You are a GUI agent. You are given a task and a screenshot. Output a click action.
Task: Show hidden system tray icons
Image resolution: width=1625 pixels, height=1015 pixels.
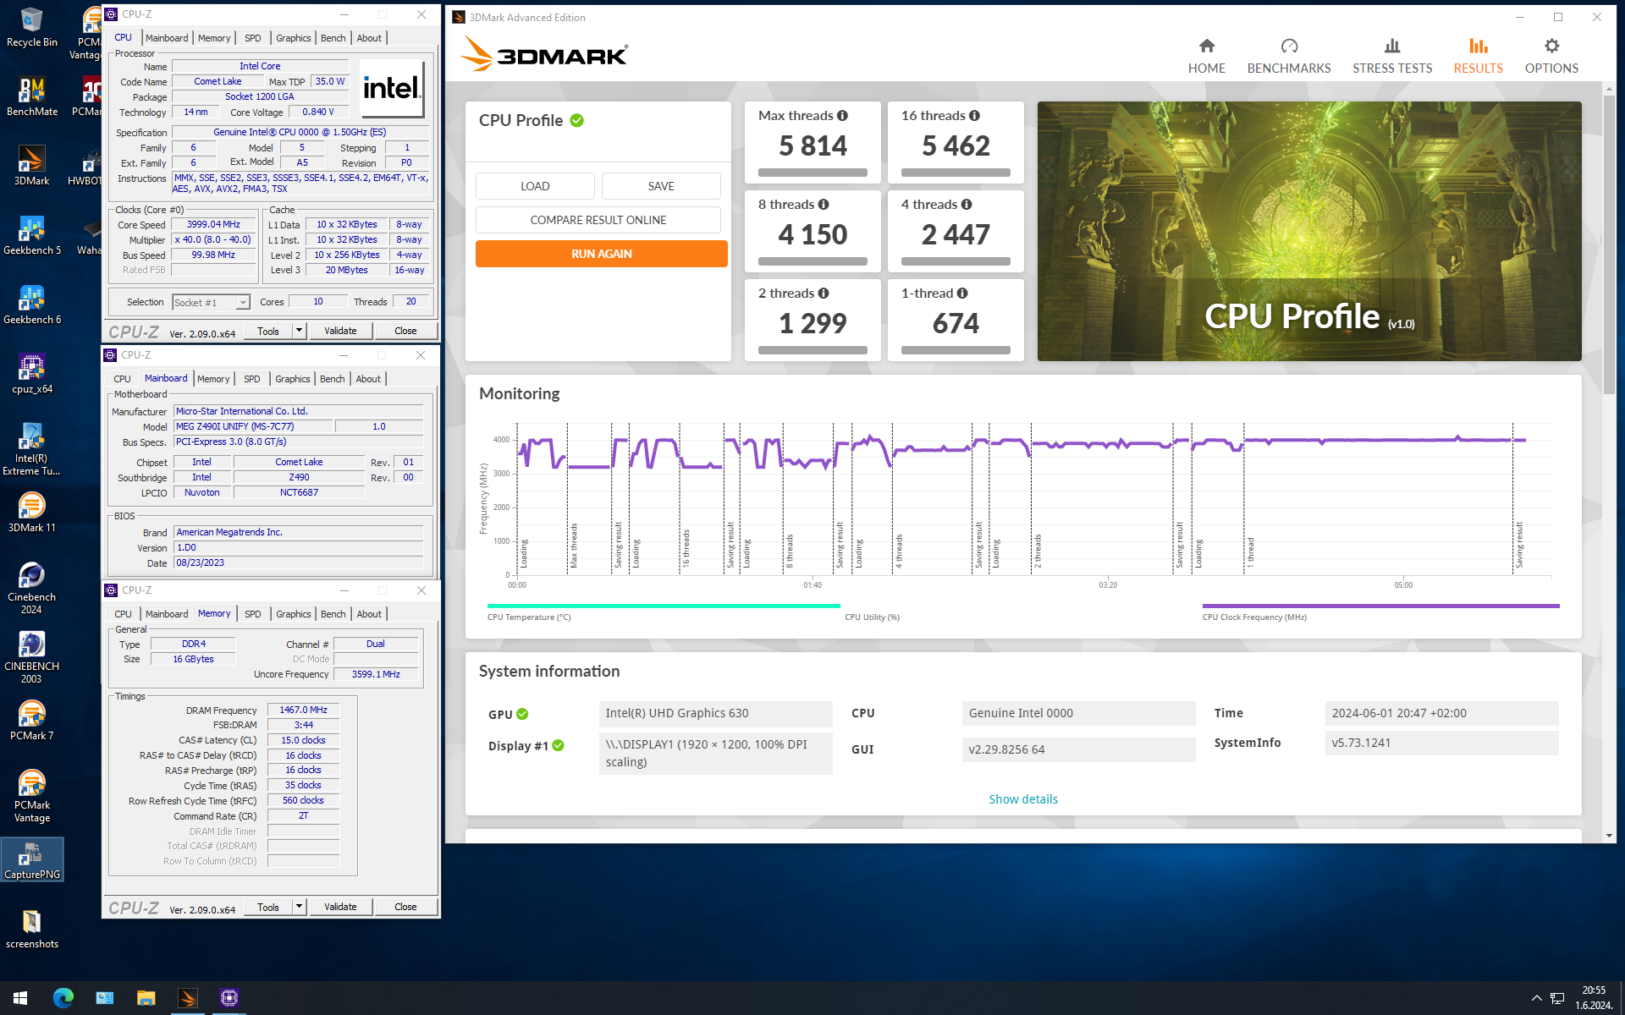click(x=1536, y=998)
